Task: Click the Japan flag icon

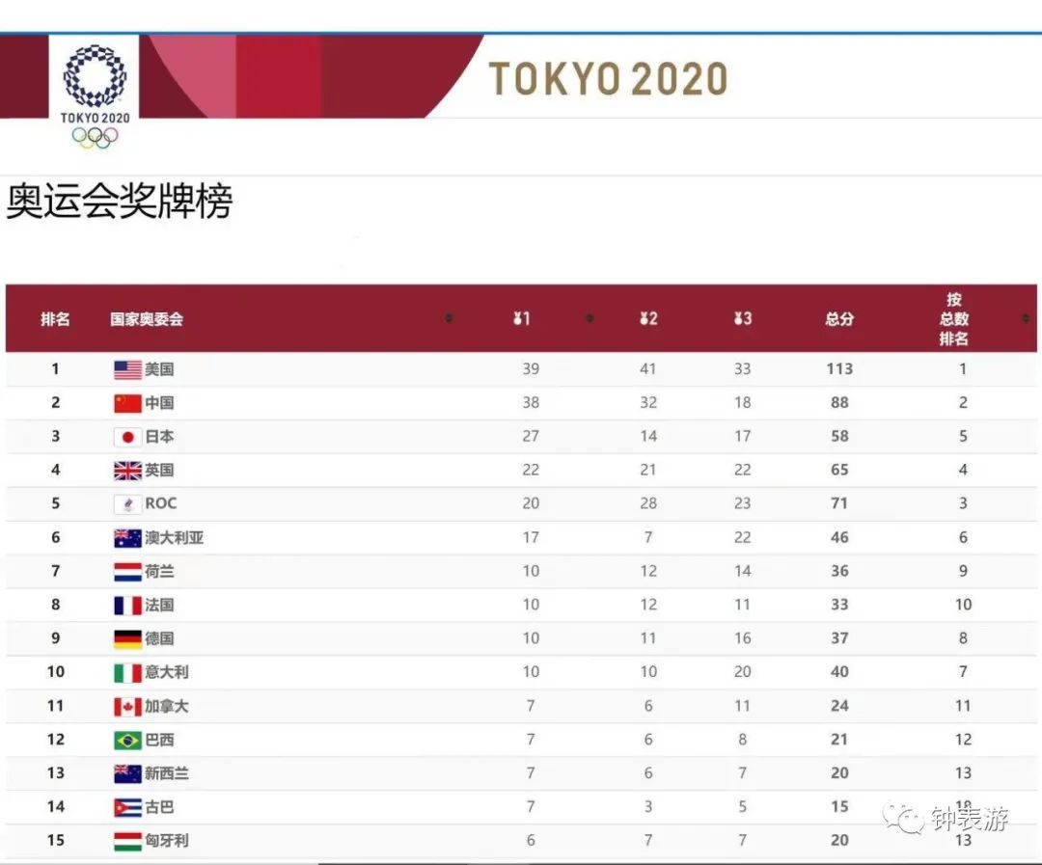Action: (127, 437)
